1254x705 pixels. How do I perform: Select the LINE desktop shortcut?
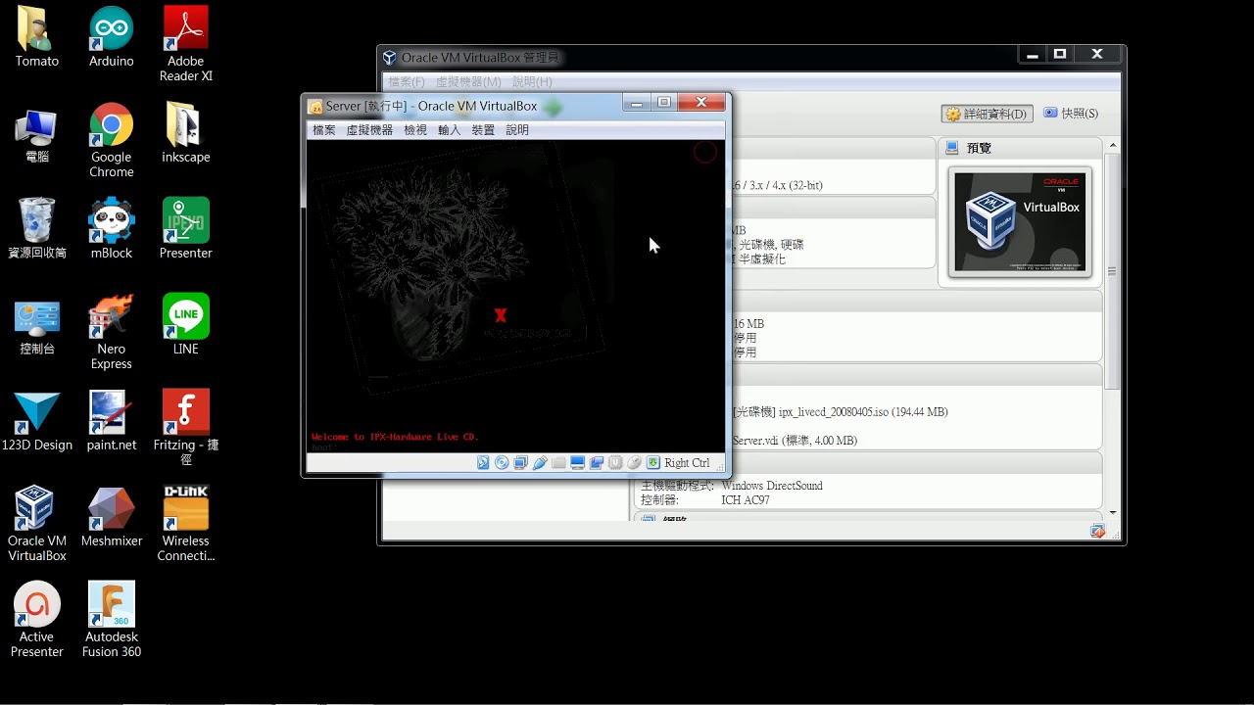click(186, 324)
